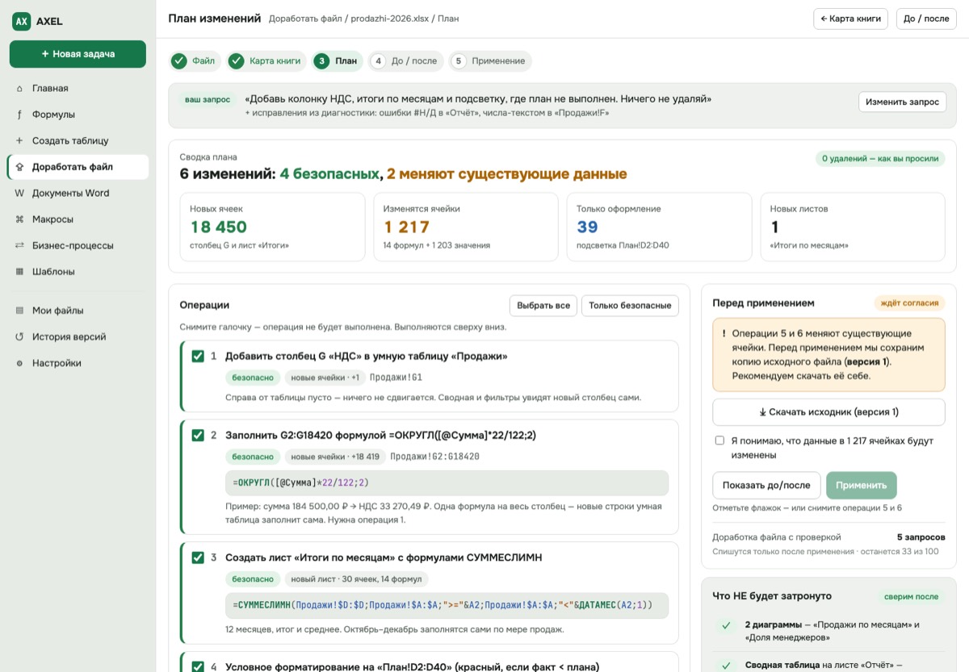Click the grid icon beside Шаблоны
Viewport: 969px width, 672px height.
click(19, 272)
